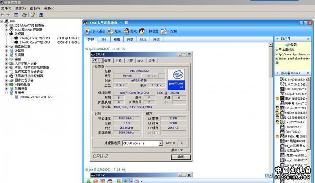Click the print icon in Device Manager toolbar

tap(24, 15)
